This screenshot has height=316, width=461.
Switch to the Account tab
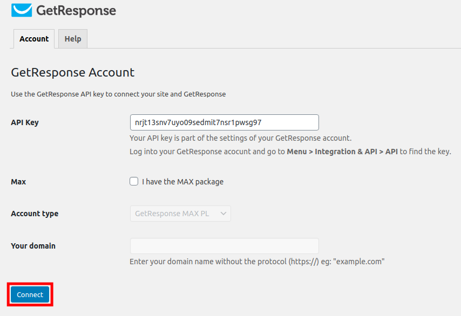34,39
